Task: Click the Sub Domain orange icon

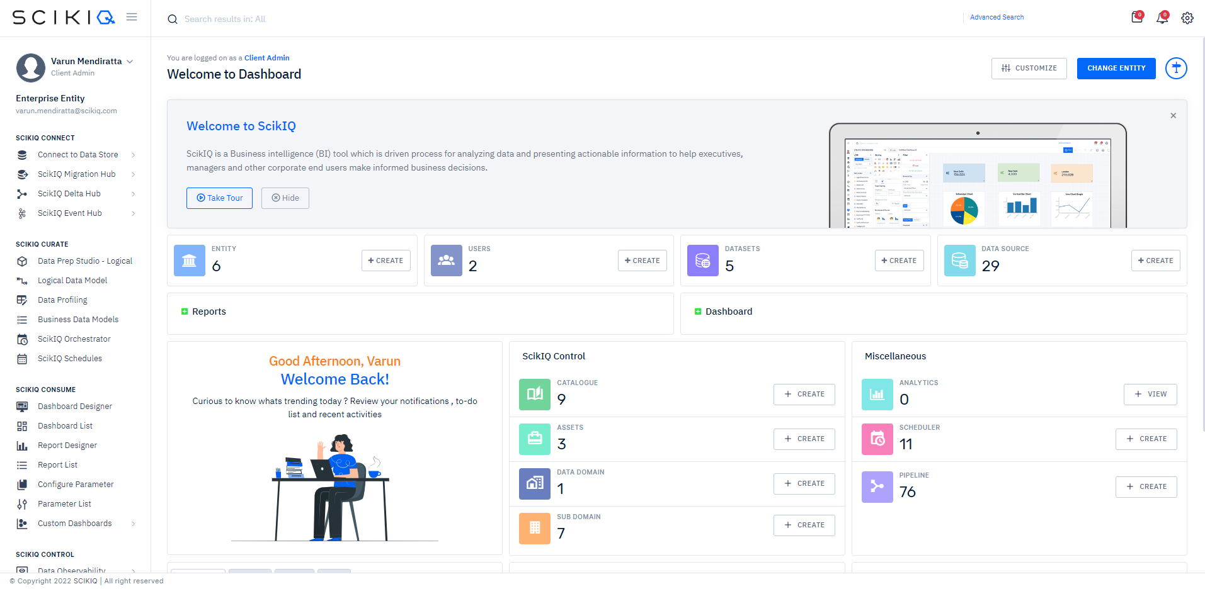Action: coord(535,529)
